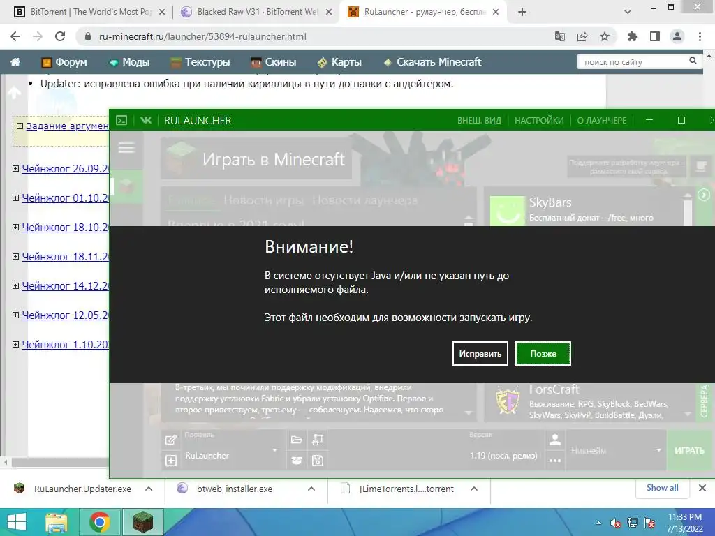Click Show all downloads
Screen dimensions: 715x536
pyautogui.click(x=662, y=488)
